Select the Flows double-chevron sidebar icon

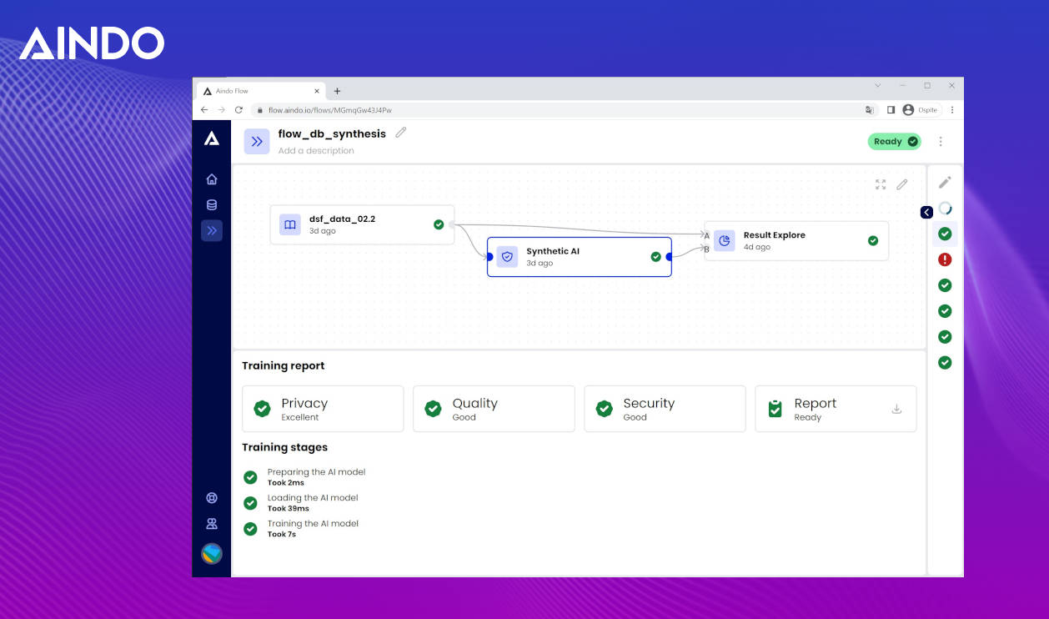(212, 231)
